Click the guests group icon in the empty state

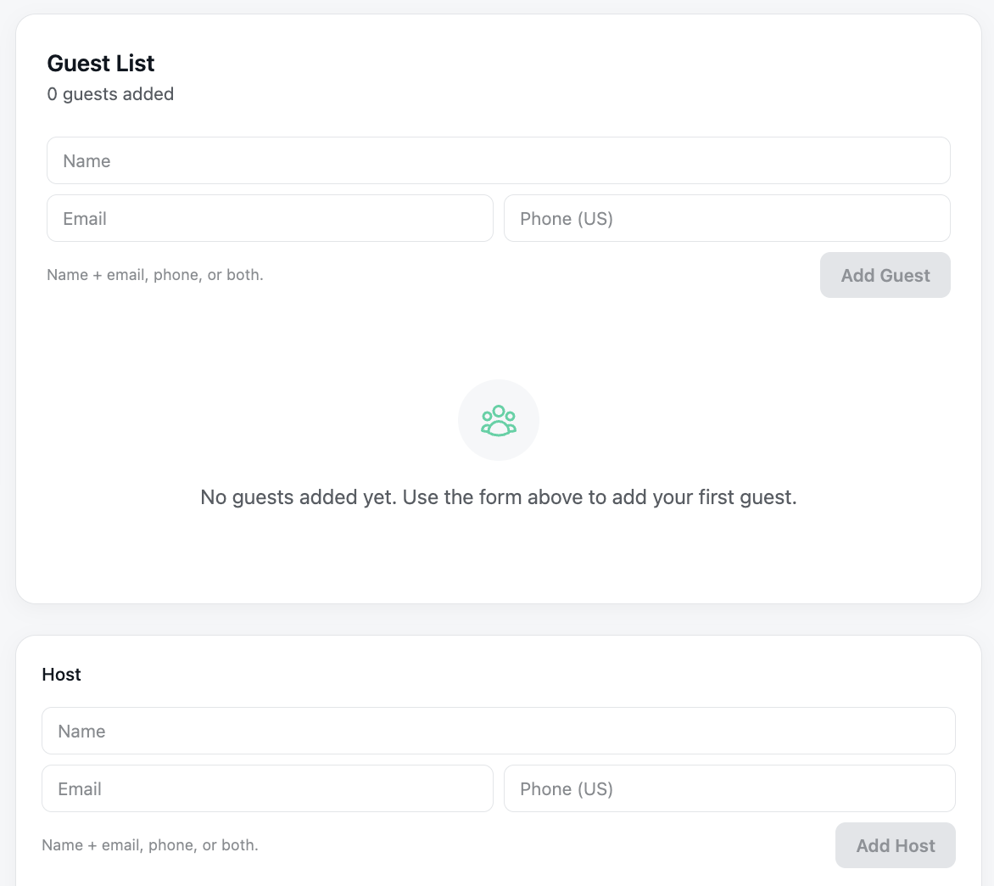point(499,421)
